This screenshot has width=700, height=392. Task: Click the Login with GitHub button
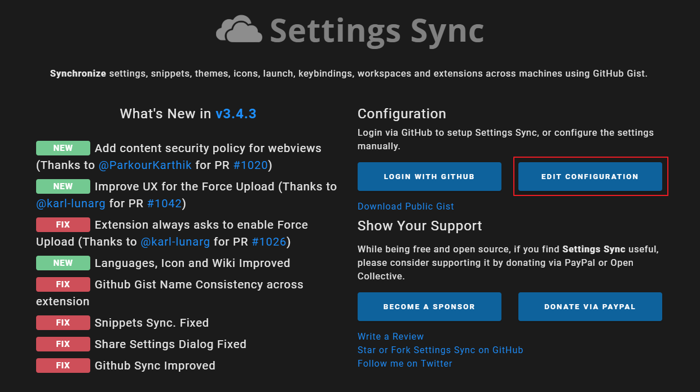point(429,176)
